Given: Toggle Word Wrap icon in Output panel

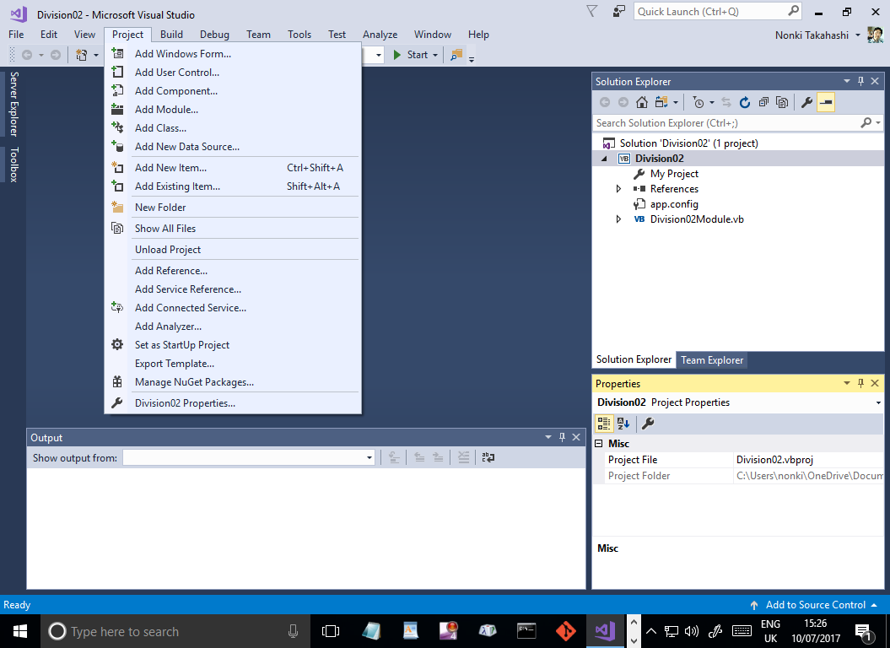Looking at the screenshot, I should (488, 457).
